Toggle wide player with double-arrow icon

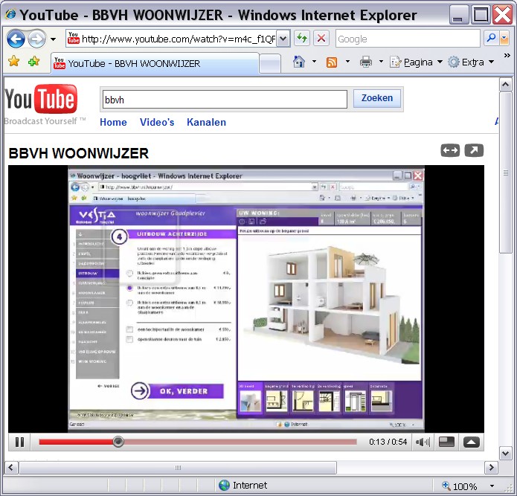(450, 151)
